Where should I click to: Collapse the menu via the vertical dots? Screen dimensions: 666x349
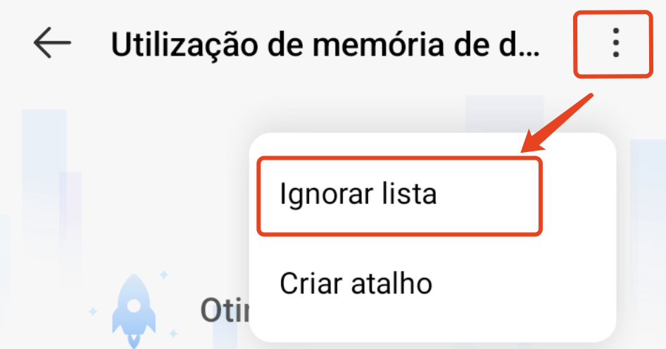615,44
